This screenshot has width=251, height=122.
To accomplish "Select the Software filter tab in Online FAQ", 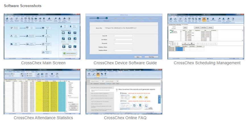I will 109,84.
